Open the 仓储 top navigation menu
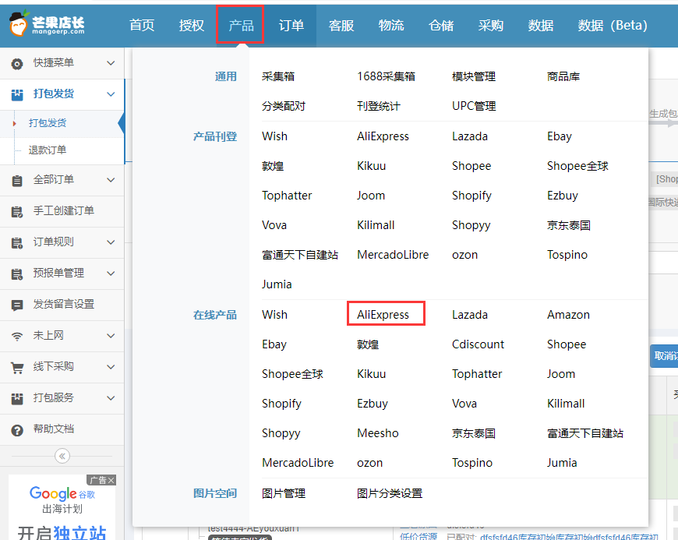 pos(441,25)
